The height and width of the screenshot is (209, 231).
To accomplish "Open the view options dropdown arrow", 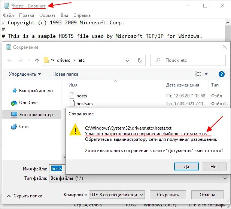I will click(x=206, y=74).
